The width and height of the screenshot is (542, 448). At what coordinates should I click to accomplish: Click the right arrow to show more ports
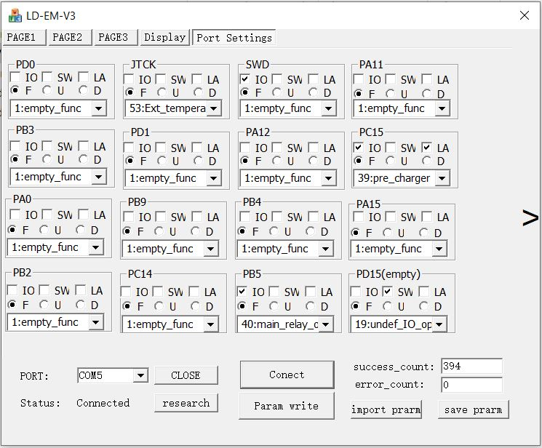530,217
